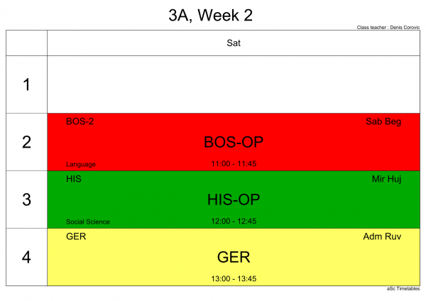Viewport: 426px width, 301px height.
Task: Click the Language category label
Action: tap(81, 165)
